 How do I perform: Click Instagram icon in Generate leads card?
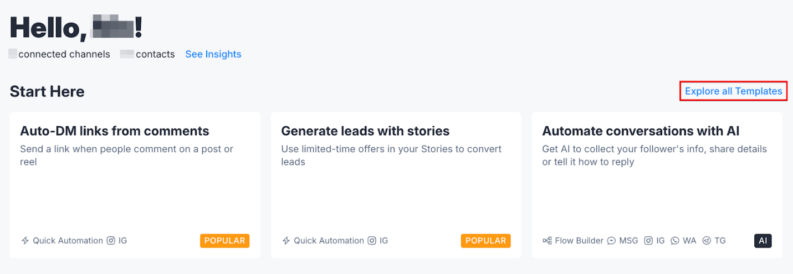tap(372, 241)
